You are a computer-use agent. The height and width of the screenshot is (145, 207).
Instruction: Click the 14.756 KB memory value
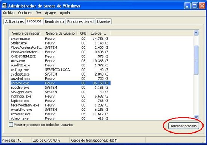pos(100,39)
